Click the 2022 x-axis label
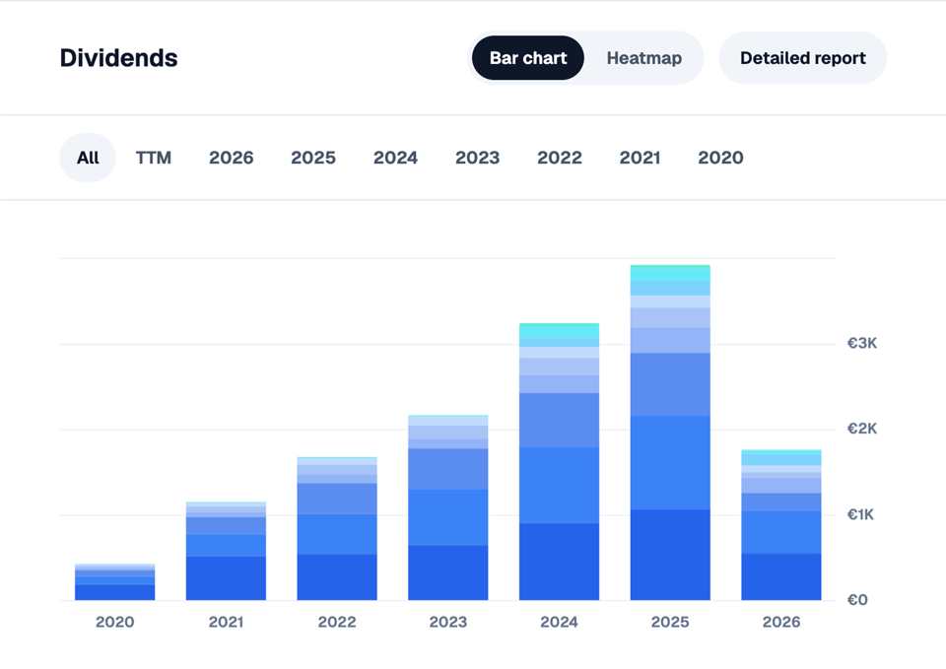The image size is (946, 669). click(x=337, y=622)
